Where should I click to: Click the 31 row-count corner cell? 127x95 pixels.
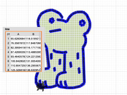(x=8, y=34)
